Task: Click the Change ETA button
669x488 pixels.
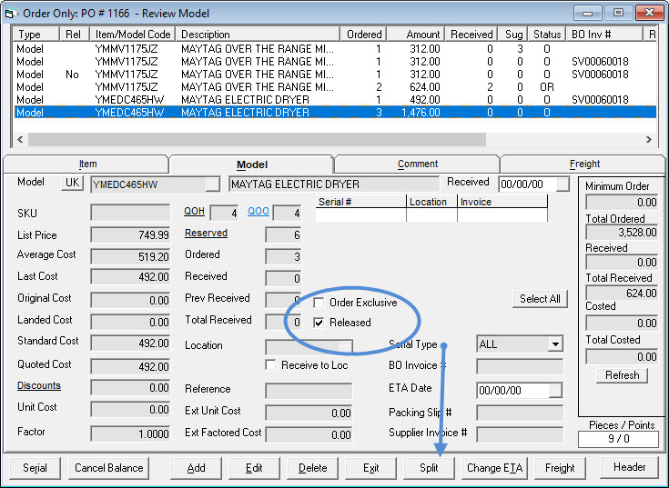Action: (494, 468)
